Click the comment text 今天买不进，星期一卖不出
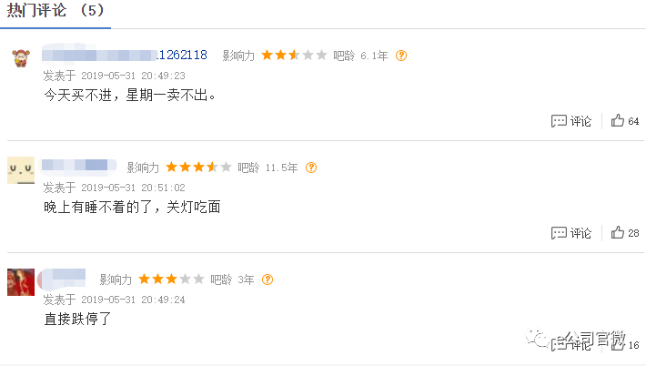The image size is (646, 366). tap(130, 96)
